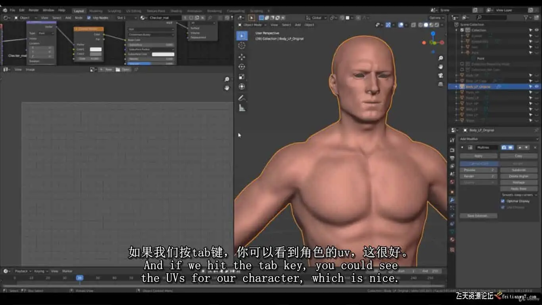This screenshot has height=305, width=542.
Task: Click the Color1 swatch on checker node
Action: pos(96,50)
